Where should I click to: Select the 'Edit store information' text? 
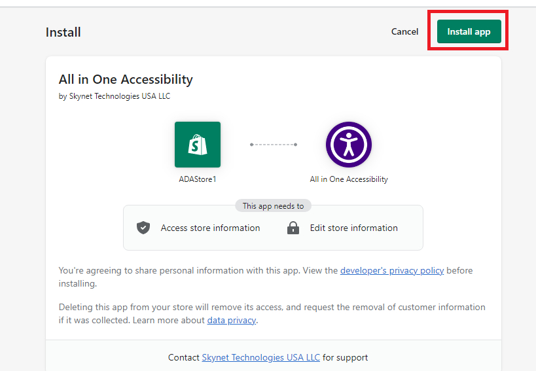click(354, 228)
